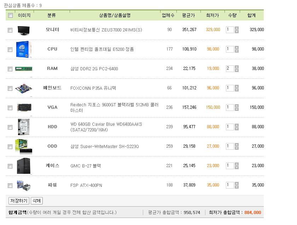
Task: Click the RAM quantity input showing 2
Action: (230, 69)
